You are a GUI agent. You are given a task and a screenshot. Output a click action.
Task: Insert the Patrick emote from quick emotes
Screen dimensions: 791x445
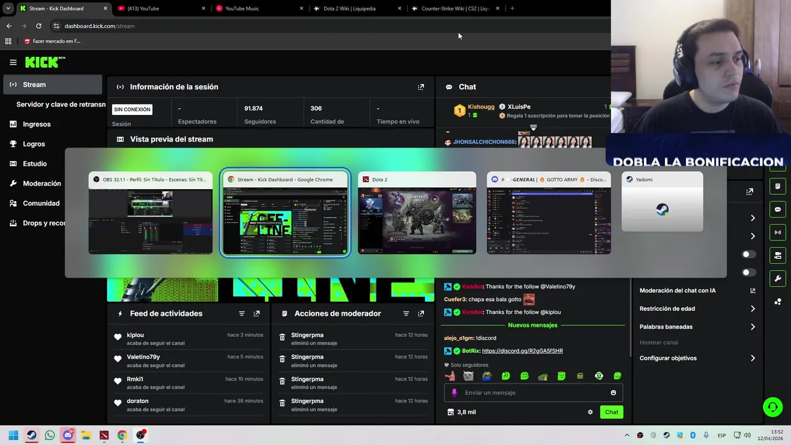pyautogui.click(x=450, y=376)
